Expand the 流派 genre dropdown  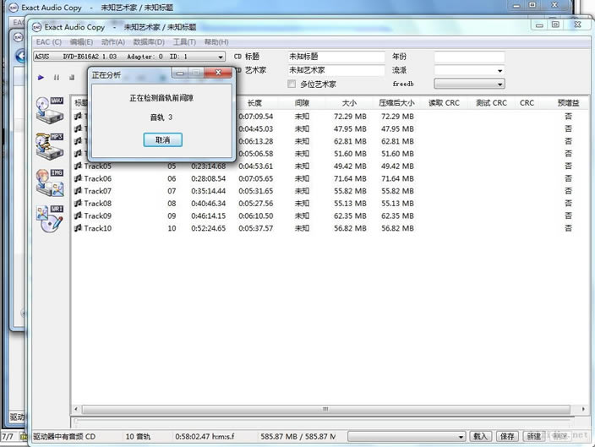pyautogui.click(x=499, y=71)
